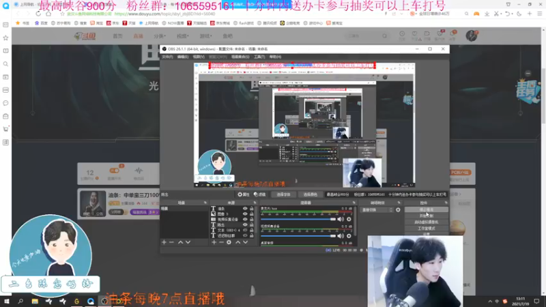Click 选择字体 button in OBS
This screenshot has width=546, height=307.
[x=283, y=194]
